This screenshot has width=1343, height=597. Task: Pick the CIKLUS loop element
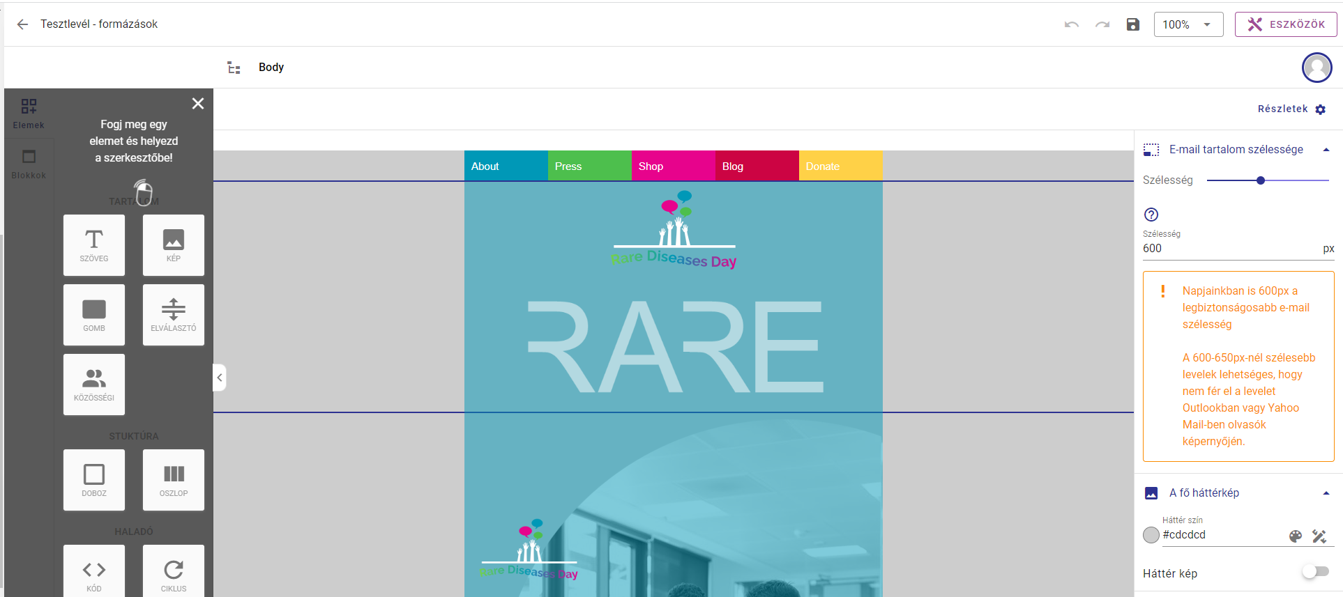pyautogui.click(x=174, y=571)
